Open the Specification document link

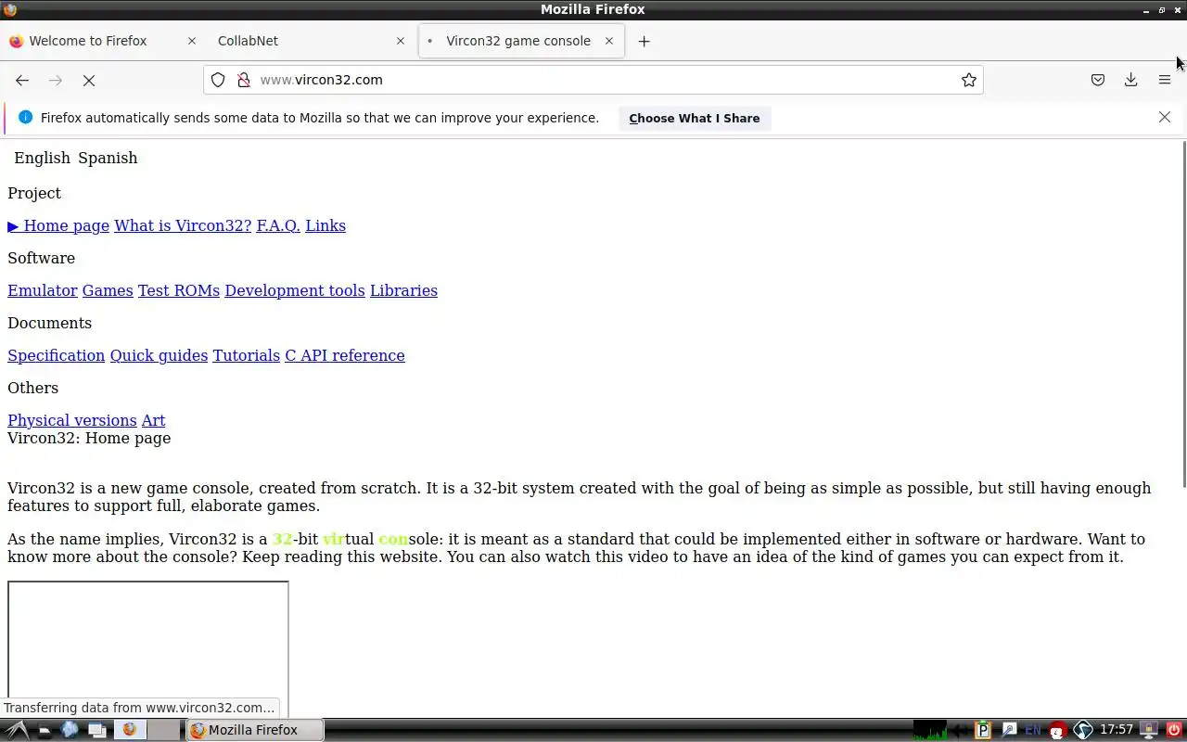[x=57, y=355]
